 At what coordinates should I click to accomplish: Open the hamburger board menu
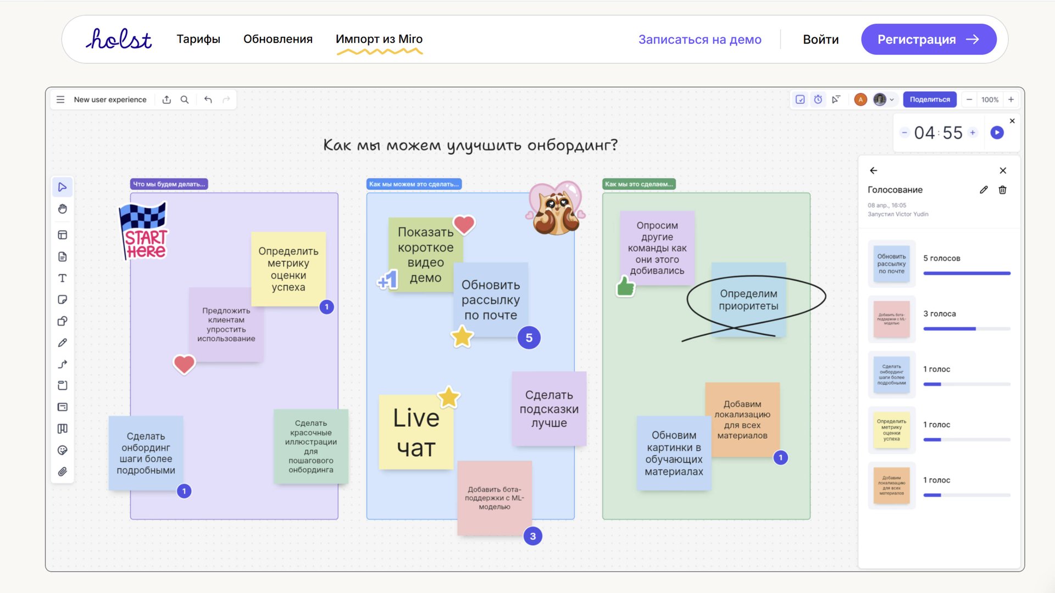pos(60,99)
